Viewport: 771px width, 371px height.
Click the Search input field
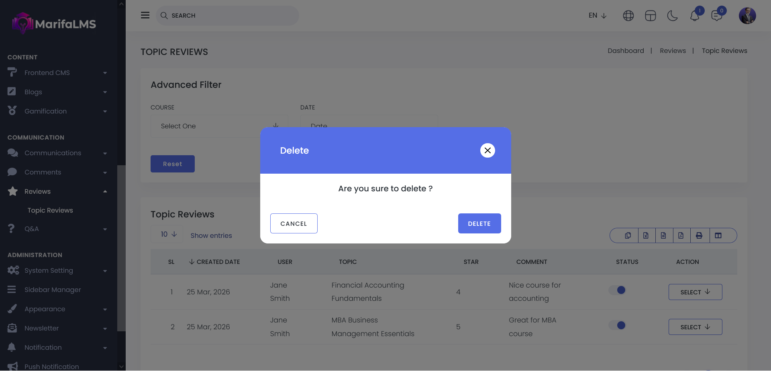coord(228,16)
